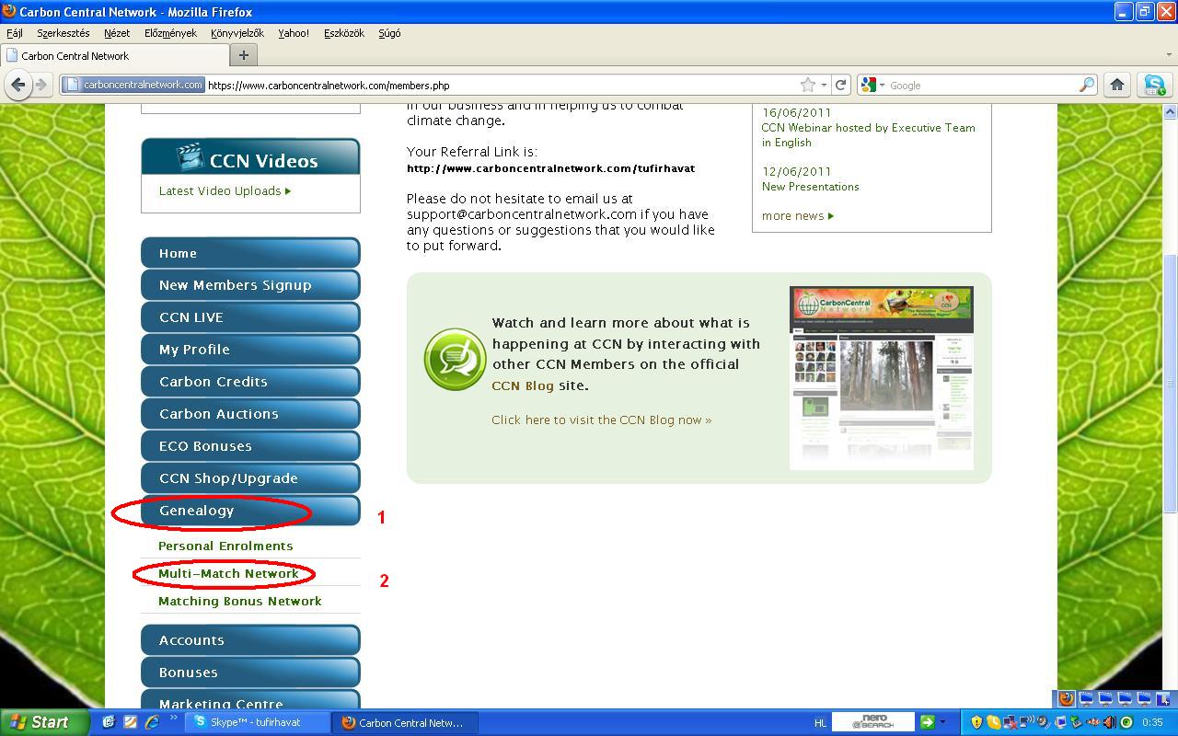Viewport: 1178px width, 736px height.
Task: Click the Nero Search green arrow button
Action: pos(928,722)
